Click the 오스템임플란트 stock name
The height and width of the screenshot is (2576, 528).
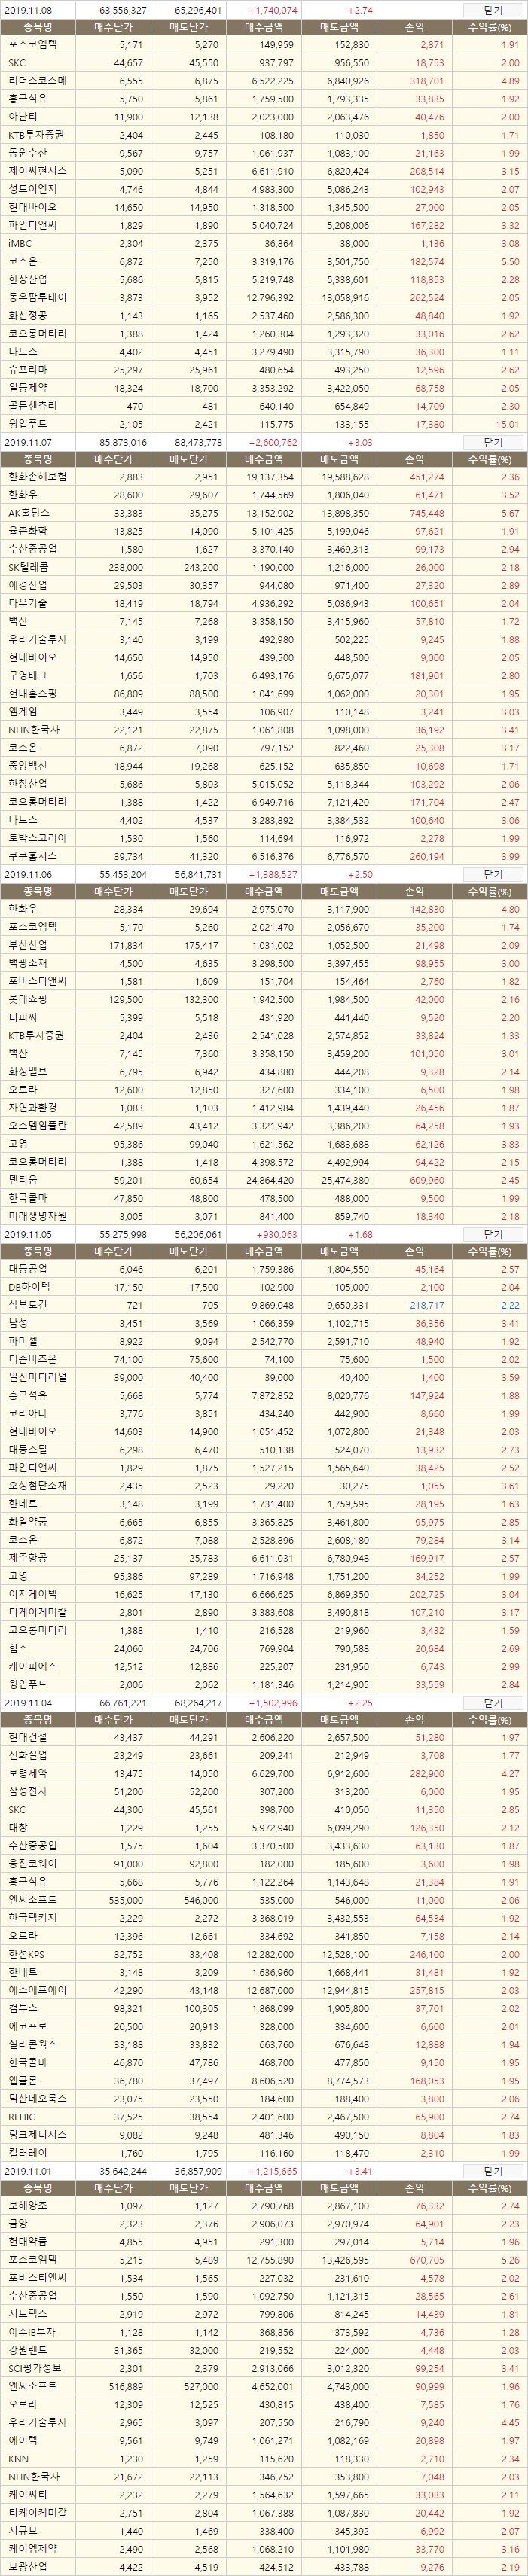(38, 1126)
